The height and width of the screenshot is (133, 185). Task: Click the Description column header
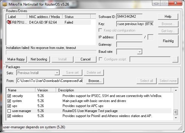coord(113,90)
